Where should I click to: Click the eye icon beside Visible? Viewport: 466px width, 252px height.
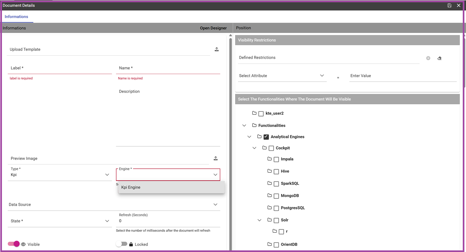23,245
